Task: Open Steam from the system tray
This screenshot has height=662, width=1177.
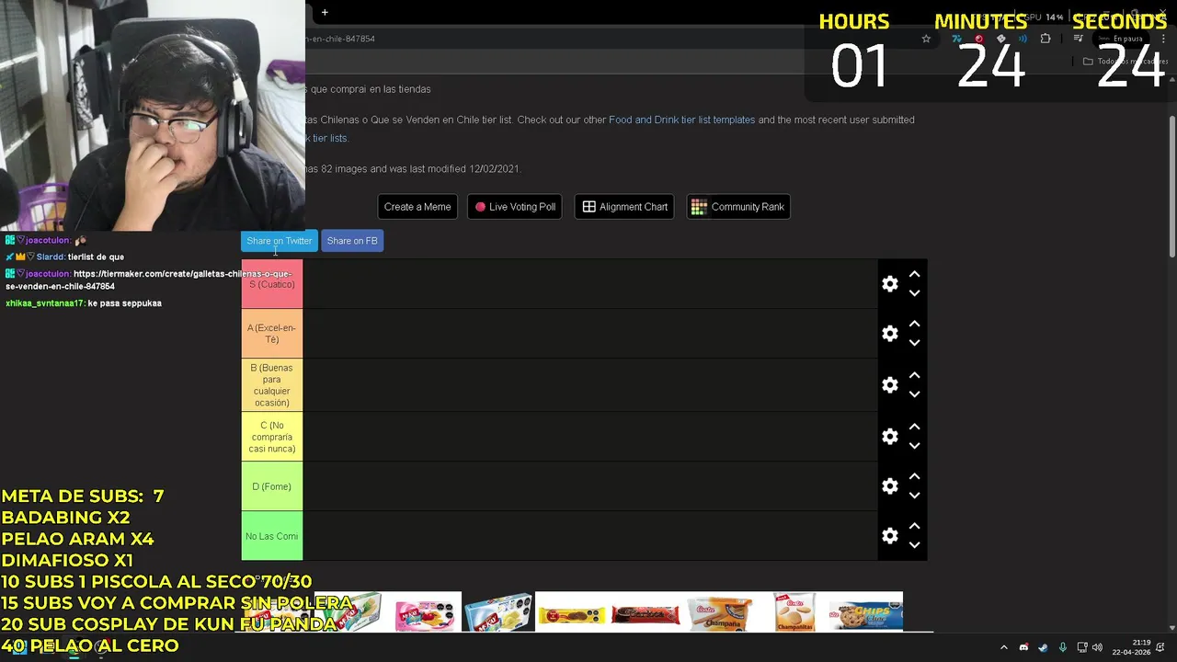Action: [x=1043, y=647]
